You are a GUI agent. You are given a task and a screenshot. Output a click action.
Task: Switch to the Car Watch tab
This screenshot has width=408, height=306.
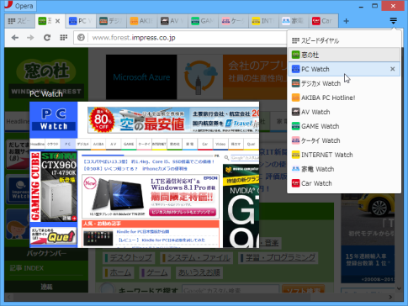pyautogui.click(x=325, y=21)
